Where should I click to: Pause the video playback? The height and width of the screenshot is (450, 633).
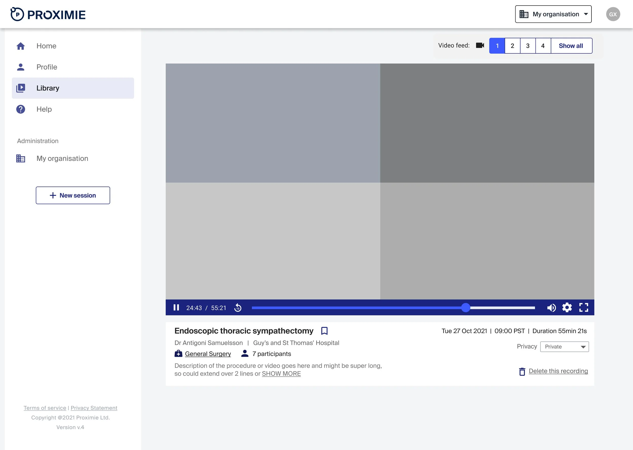[x=176, y=308]
